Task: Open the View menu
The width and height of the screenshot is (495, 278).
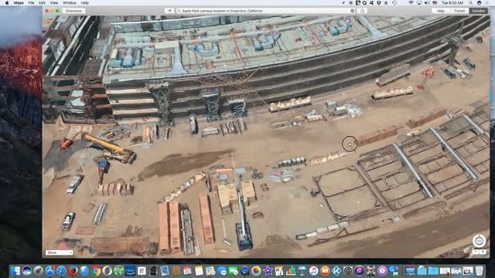Action: (x=54, y=3)
